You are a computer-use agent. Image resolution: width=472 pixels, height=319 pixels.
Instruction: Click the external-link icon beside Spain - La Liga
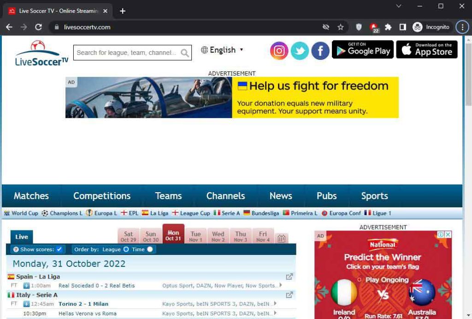coord(289,277)
